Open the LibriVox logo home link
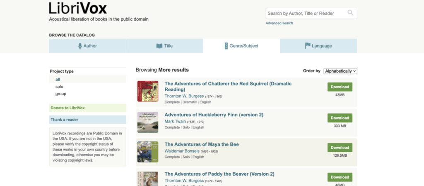 pyautogui.click(x=78, y=8)
